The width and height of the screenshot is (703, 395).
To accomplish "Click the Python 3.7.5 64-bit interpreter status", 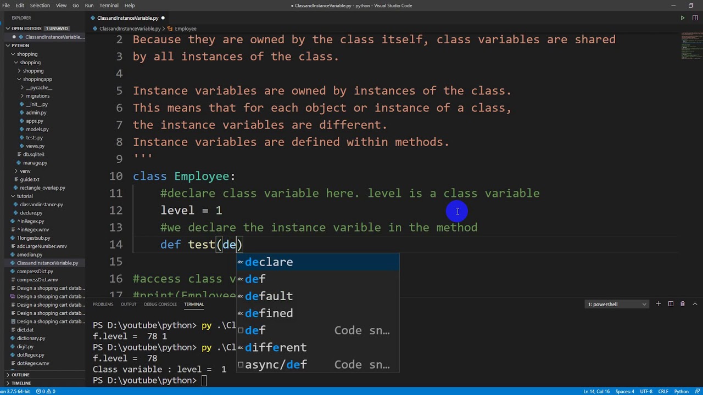I will click(15, 391).
